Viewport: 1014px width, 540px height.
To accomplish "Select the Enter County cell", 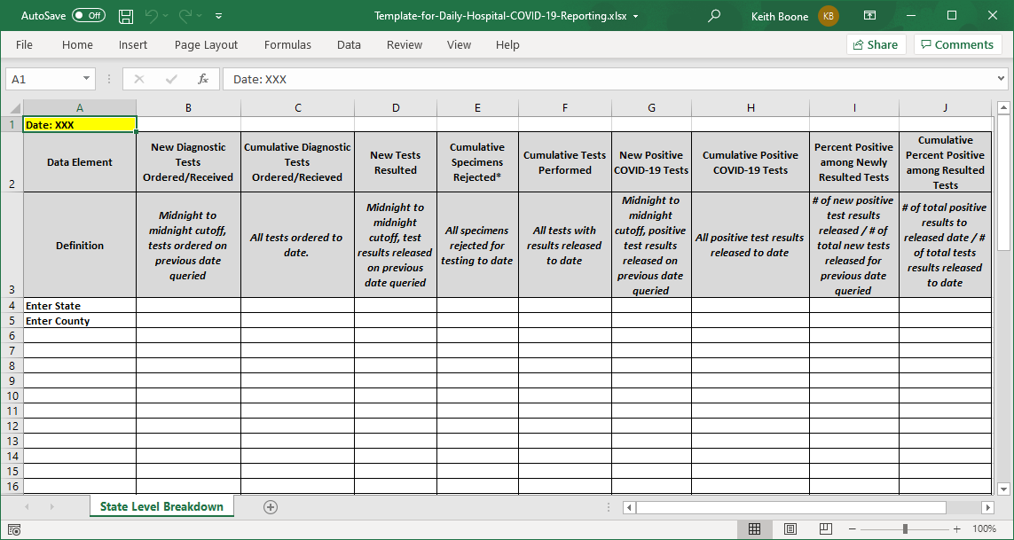I will 80,321.
